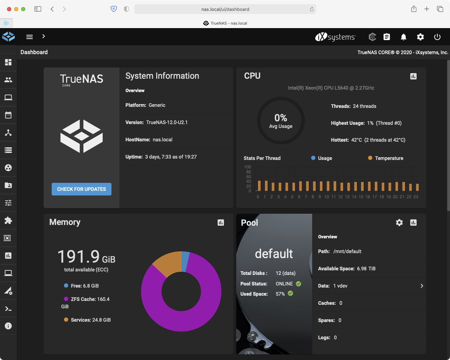Open the Services sliders icon in sidebar
Screen dimensions: 450x360
tap(8, 203)
